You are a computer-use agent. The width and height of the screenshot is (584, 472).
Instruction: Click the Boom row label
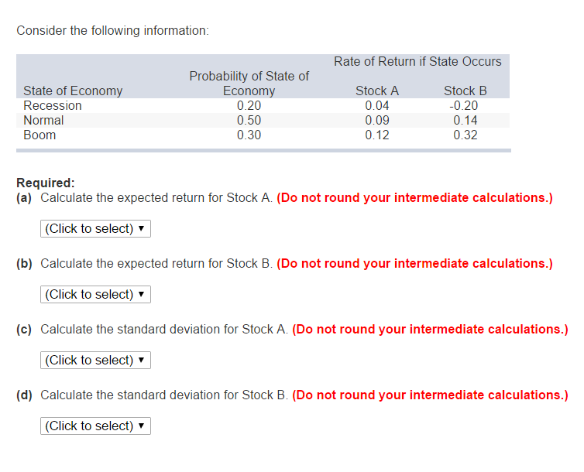(40, 135)
